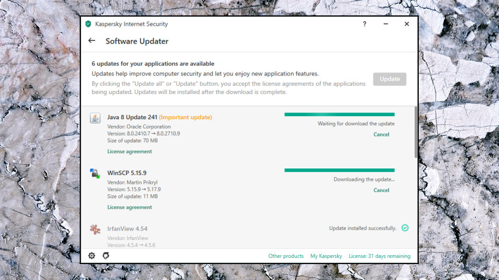This screenshot has height=280, width=499.
Task: Click "Size of update: 70 MB" text
Action: (x=132, y=140)
